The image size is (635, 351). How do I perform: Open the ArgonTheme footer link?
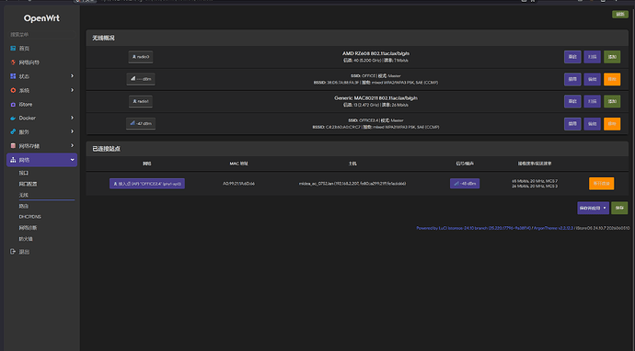(553, 228)
